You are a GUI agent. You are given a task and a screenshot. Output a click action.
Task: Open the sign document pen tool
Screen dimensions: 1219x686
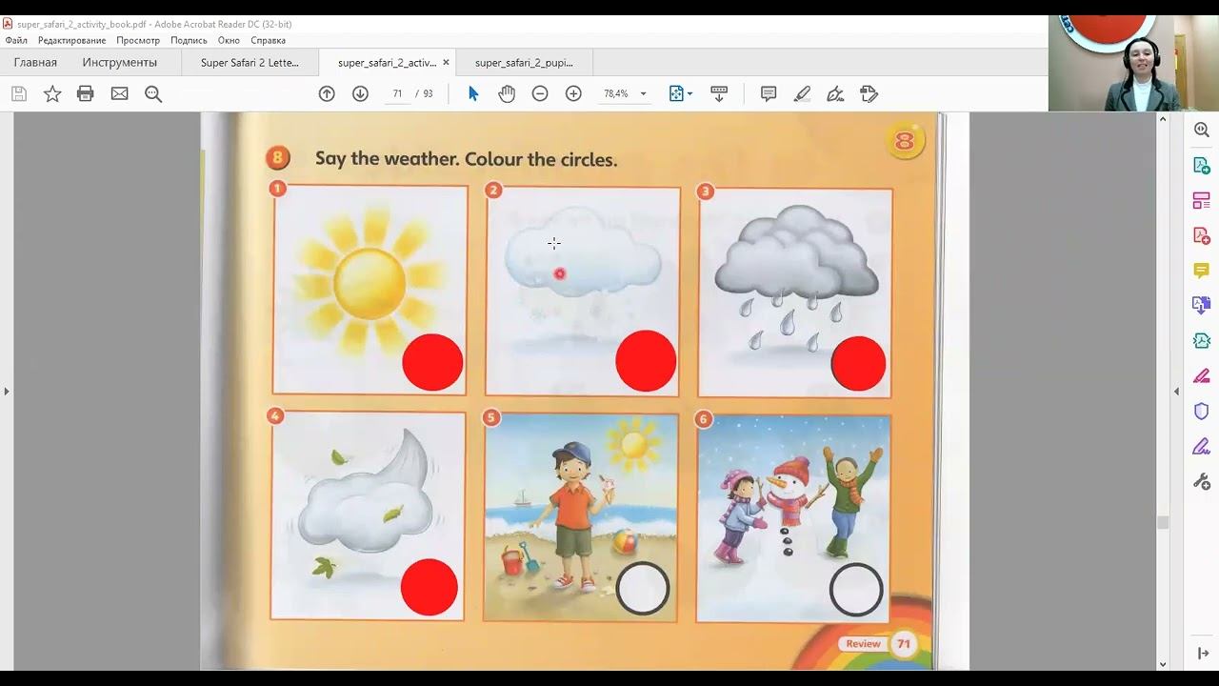835,93
